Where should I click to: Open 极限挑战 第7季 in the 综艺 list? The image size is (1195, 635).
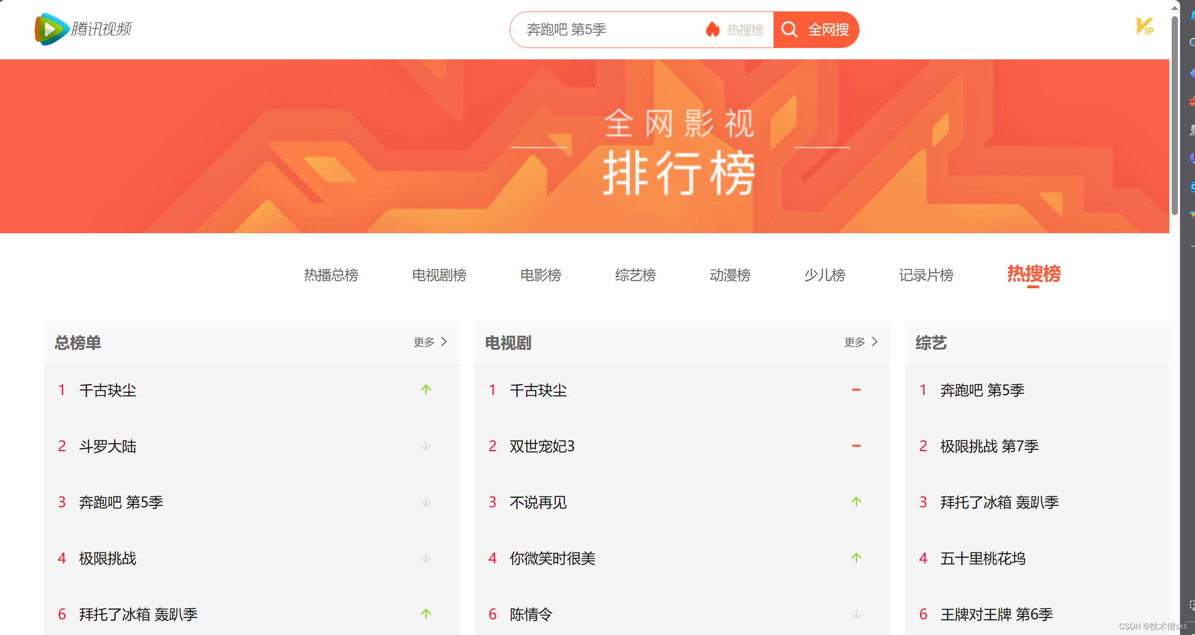coord(990,446)
